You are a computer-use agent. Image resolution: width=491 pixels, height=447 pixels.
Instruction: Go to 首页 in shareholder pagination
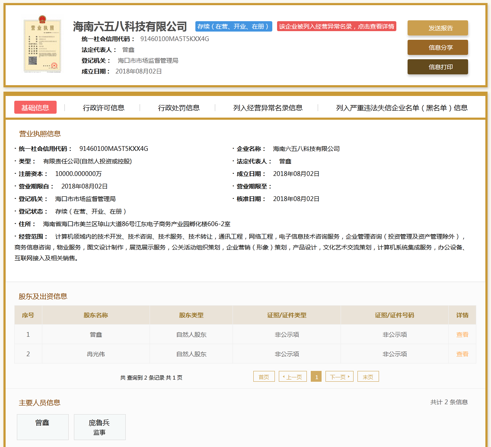(264, 376)
